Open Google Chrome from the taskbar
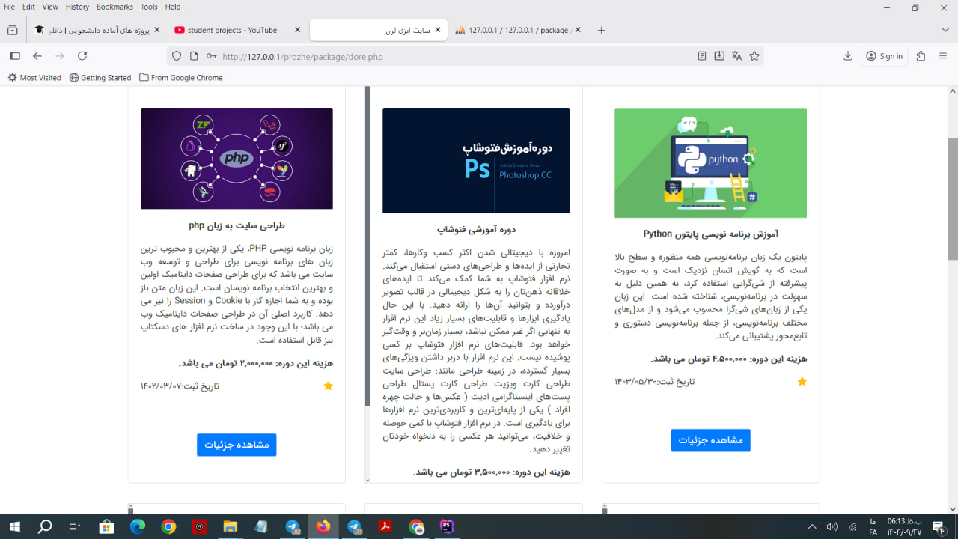The height and width of the screenshot is (539, 958). (x=168, y=527)
